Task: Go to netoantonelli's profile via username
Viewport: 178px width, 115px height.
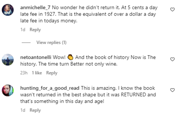Action: (37, 57)
